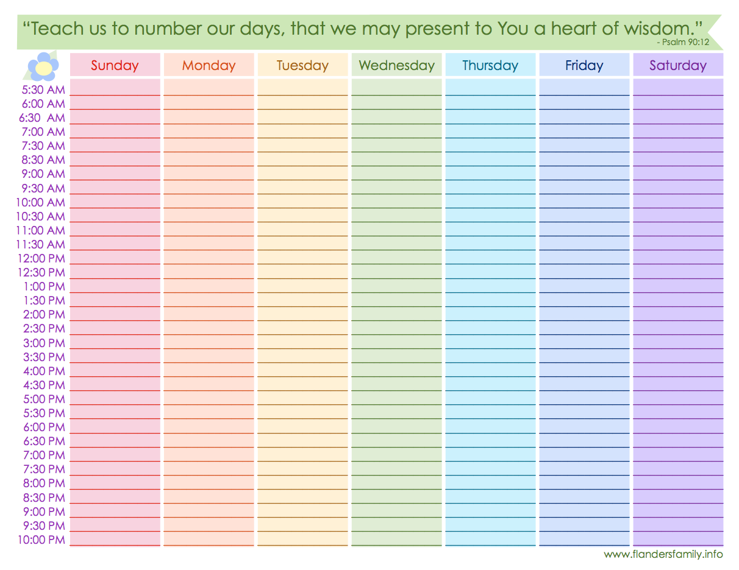Click the Tuesday column header

(x=302, y=65)
